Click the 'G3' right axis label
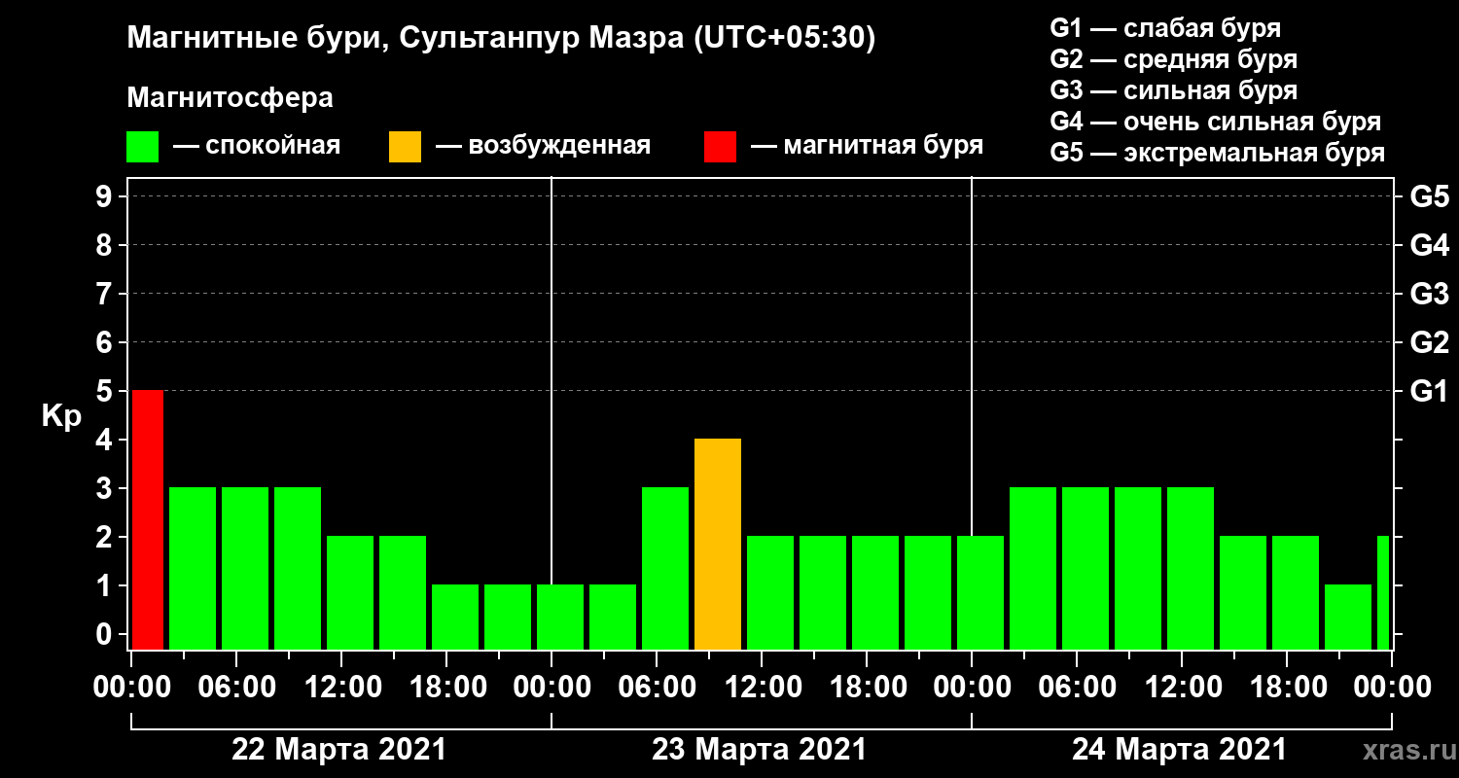 click(1430, 295)
